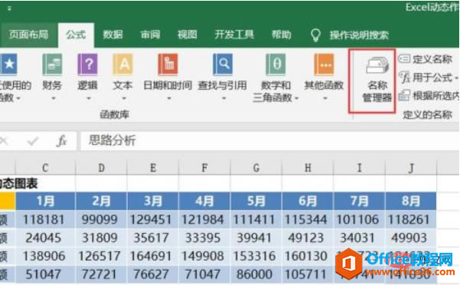Open the 日期和时间 functions icon

point(168,64)
